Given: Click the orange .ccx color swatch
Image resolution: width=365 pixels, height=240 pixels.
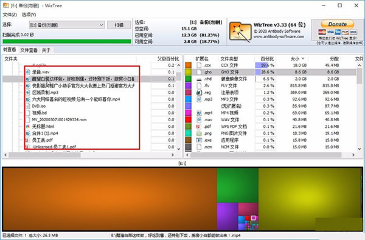Looking at the screenshot, I should [x=188, y=65].
